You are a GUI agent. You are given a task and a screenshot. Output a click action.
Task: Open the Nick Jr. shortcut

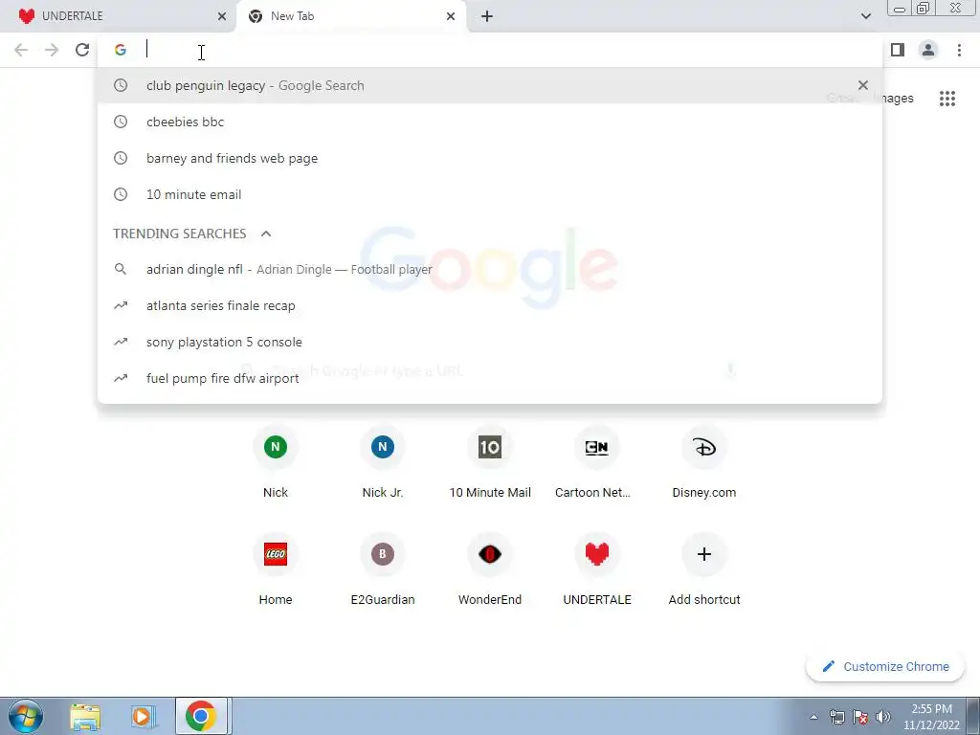383,462
